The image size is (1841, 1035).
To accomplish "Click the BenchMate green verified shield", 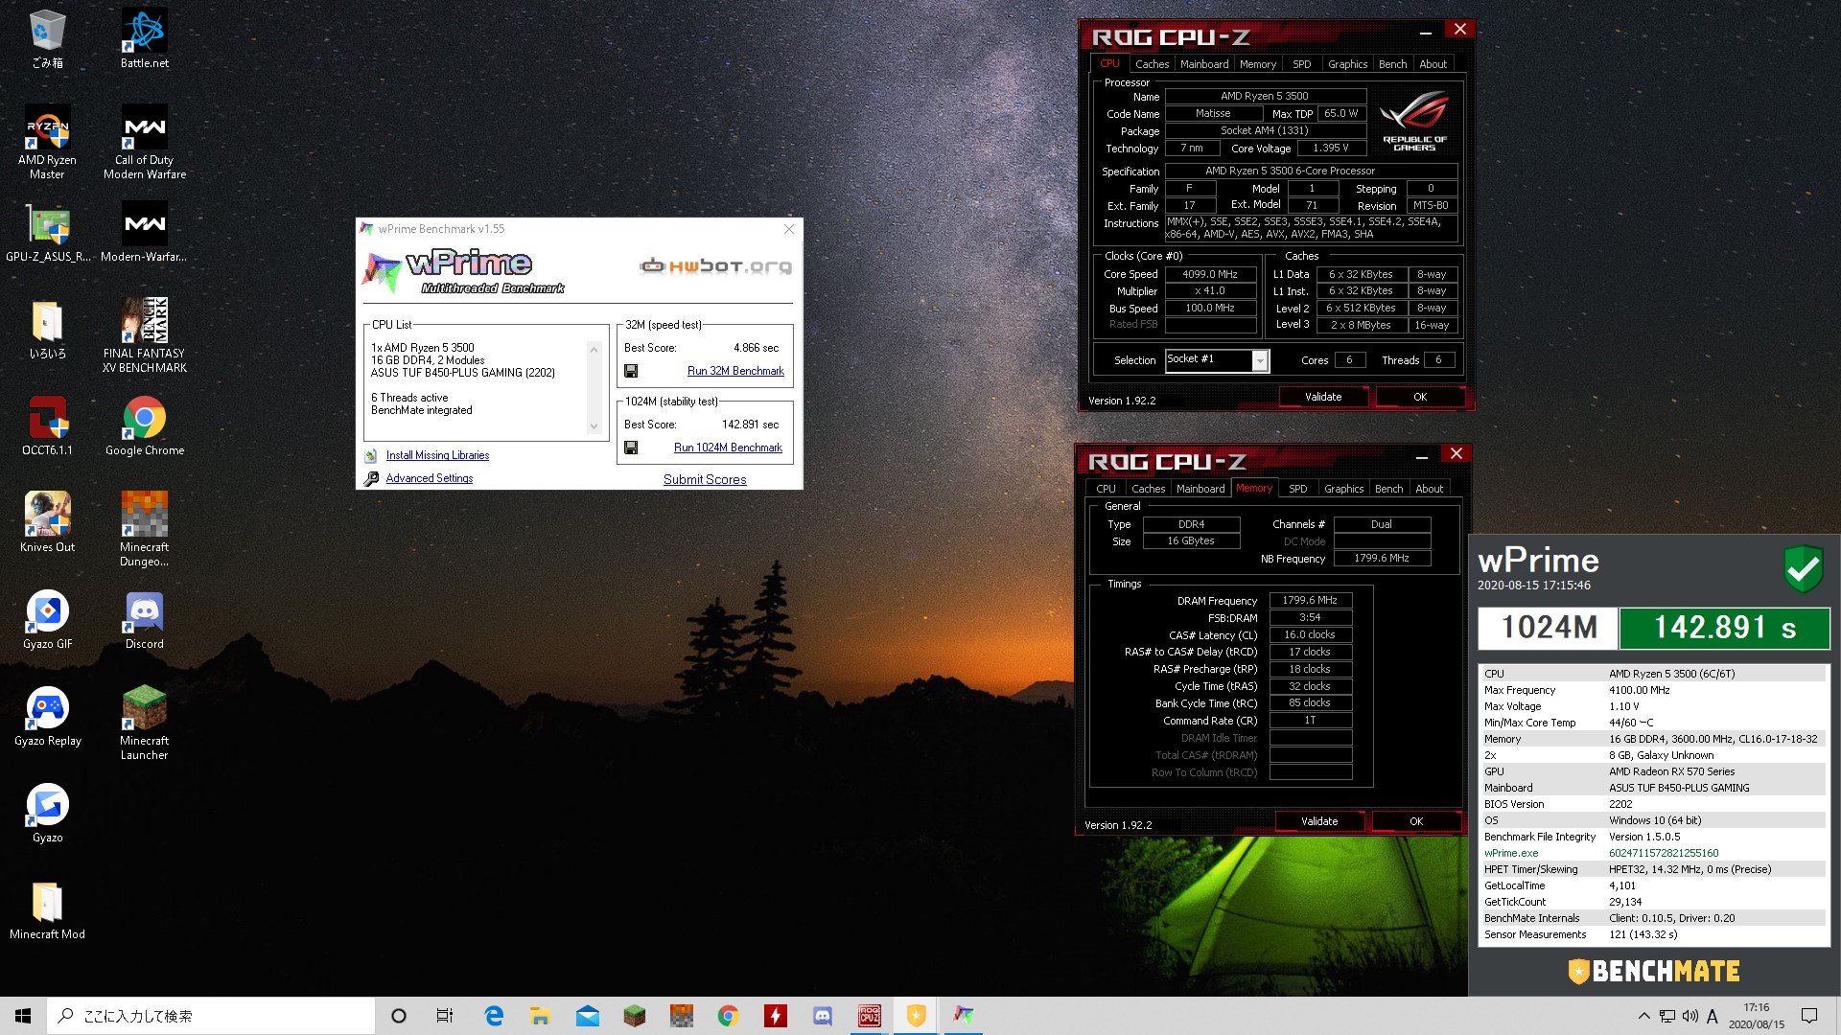I will (x=1803, y=569).
